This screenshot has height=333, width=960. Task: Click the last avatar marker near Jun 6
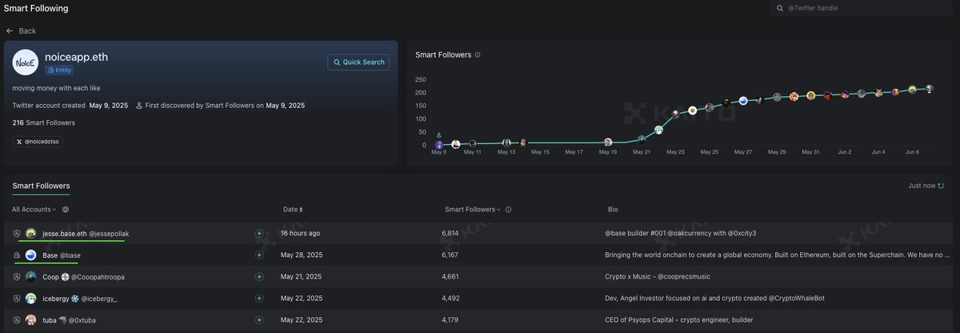(x=930, y=89)
